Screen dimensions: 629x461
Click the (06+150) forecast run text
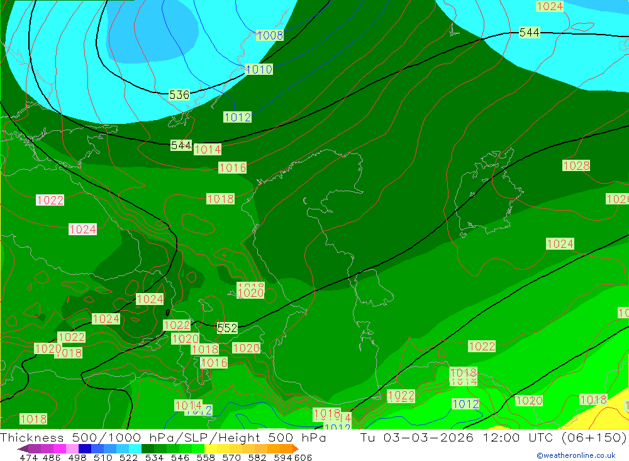click(594, 437)
